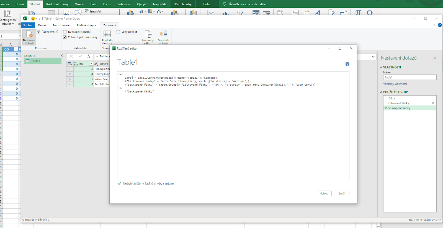Screen dimensions: 443x228
Task: Expand the formula bar dropdown arrow
Action: click(x=373, y=57)
